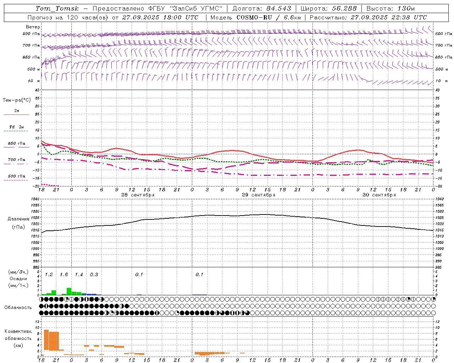The width and height of the screenshot is (454, 363).
Task: Click the 'Конвективн.' convective cloud label
Action: (18, 331)
